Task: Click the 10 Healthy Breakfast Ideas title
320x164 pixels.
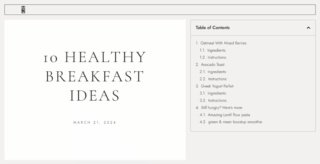Action: pos(95,76)
